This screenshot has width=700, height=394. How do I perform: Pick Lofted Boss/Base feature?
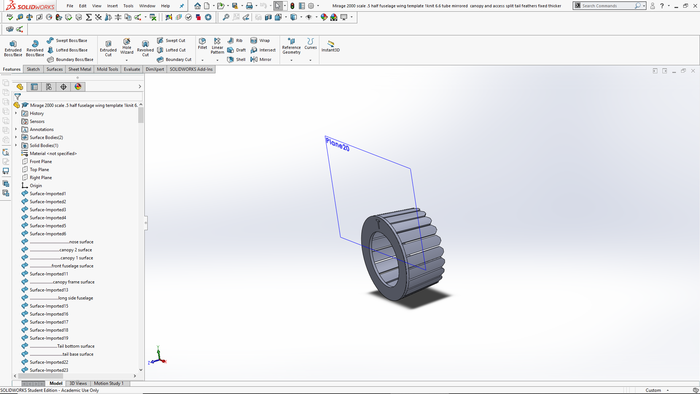pyautogui.click(x=67, y=50)
